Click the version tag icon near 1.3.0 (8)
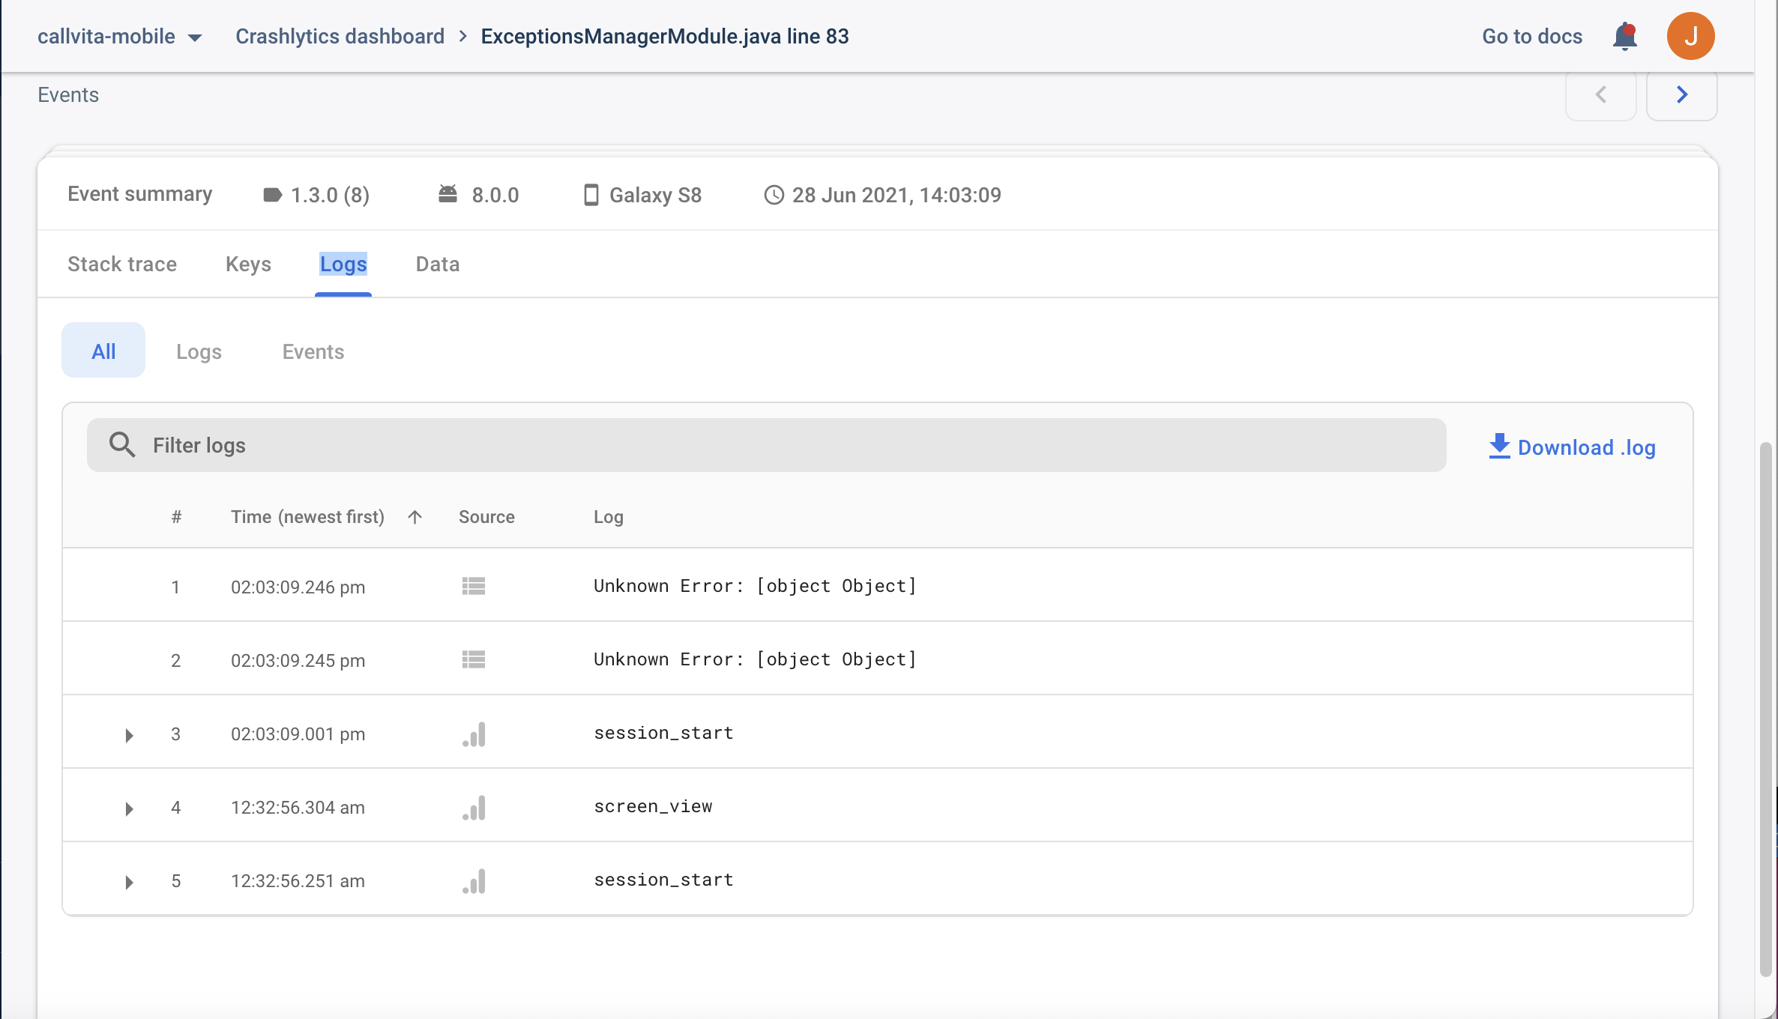The width and height of the screenshot is (1778, 1019). click(273, 194)
